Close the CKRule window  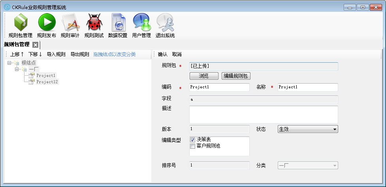[376, 7]
